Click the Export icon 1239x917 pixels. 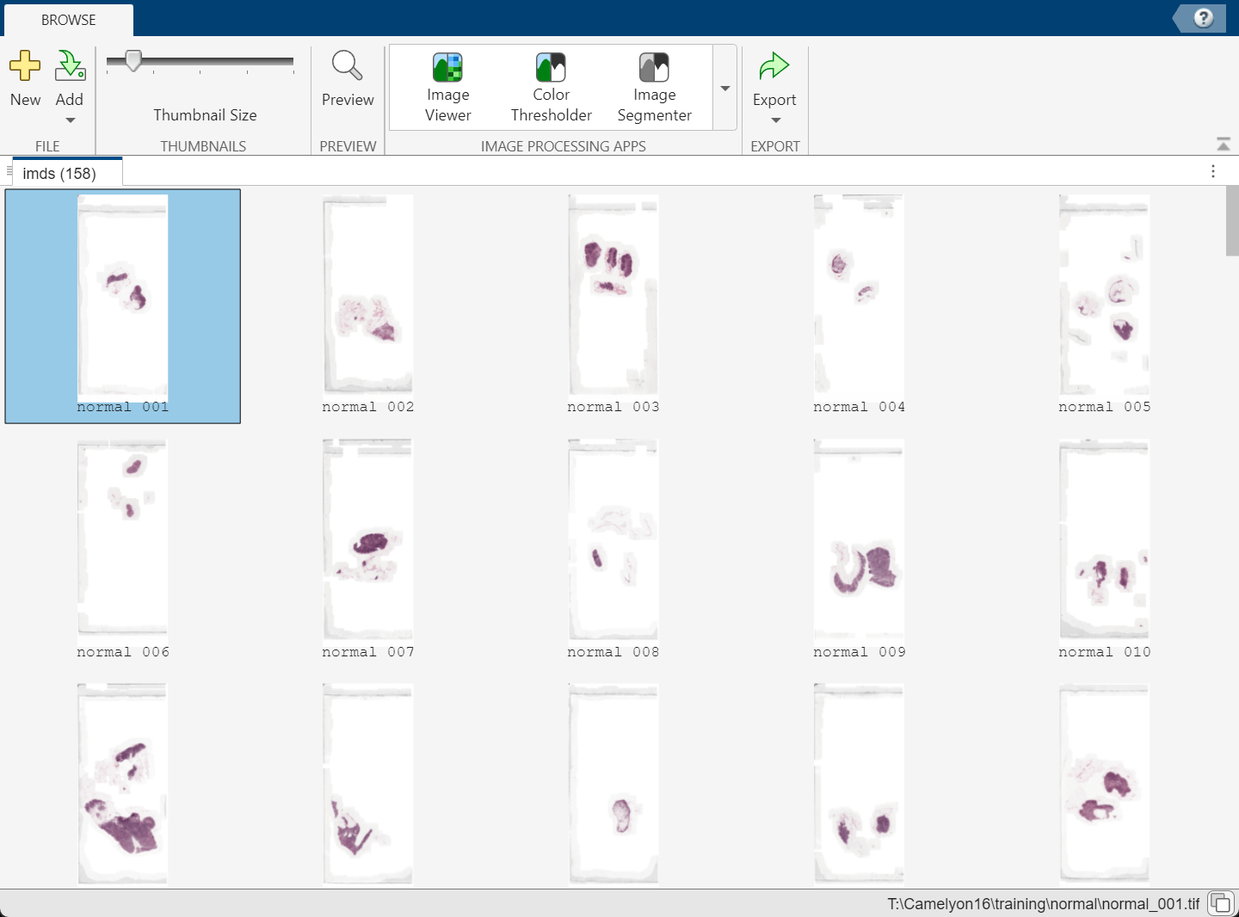coord(774,65)
